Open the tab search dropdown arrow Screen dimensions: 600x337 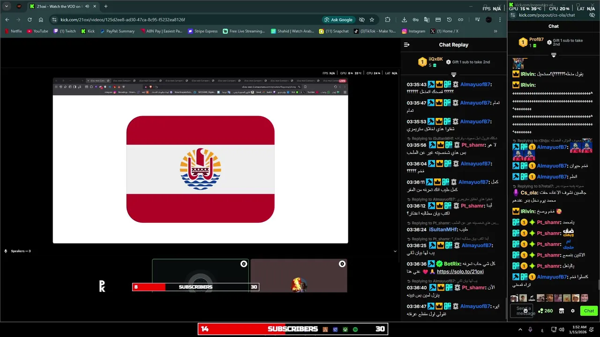[7, 7]
